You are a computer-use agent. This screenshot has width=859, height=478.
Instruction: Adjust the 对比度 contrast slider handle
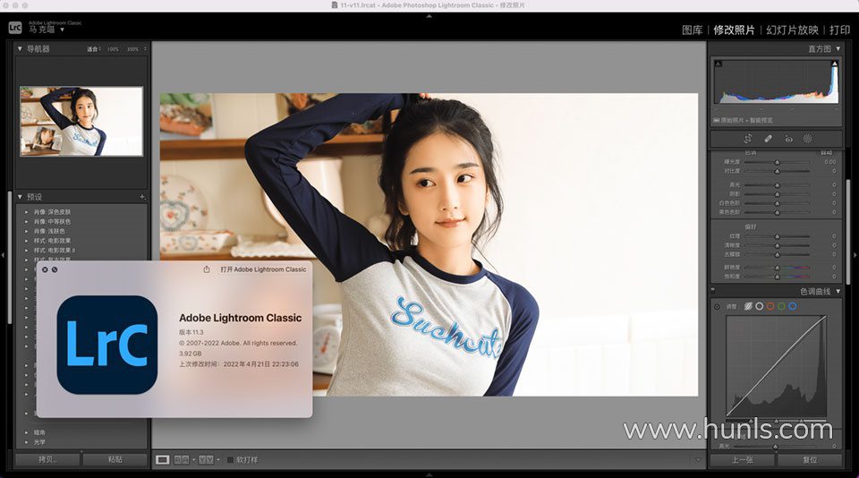777,171
